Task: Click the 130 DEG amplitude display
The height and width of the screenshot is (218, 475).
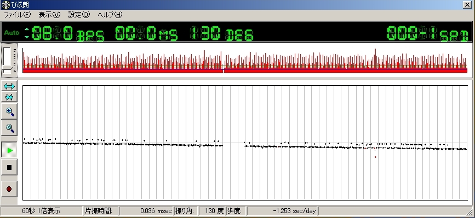Action: (221, 33)
